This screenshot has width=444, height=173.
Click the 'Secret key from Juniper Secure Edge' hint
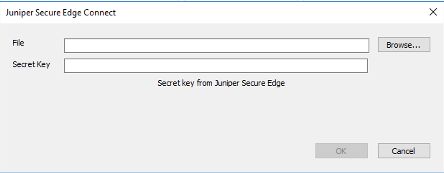point(221,83)
